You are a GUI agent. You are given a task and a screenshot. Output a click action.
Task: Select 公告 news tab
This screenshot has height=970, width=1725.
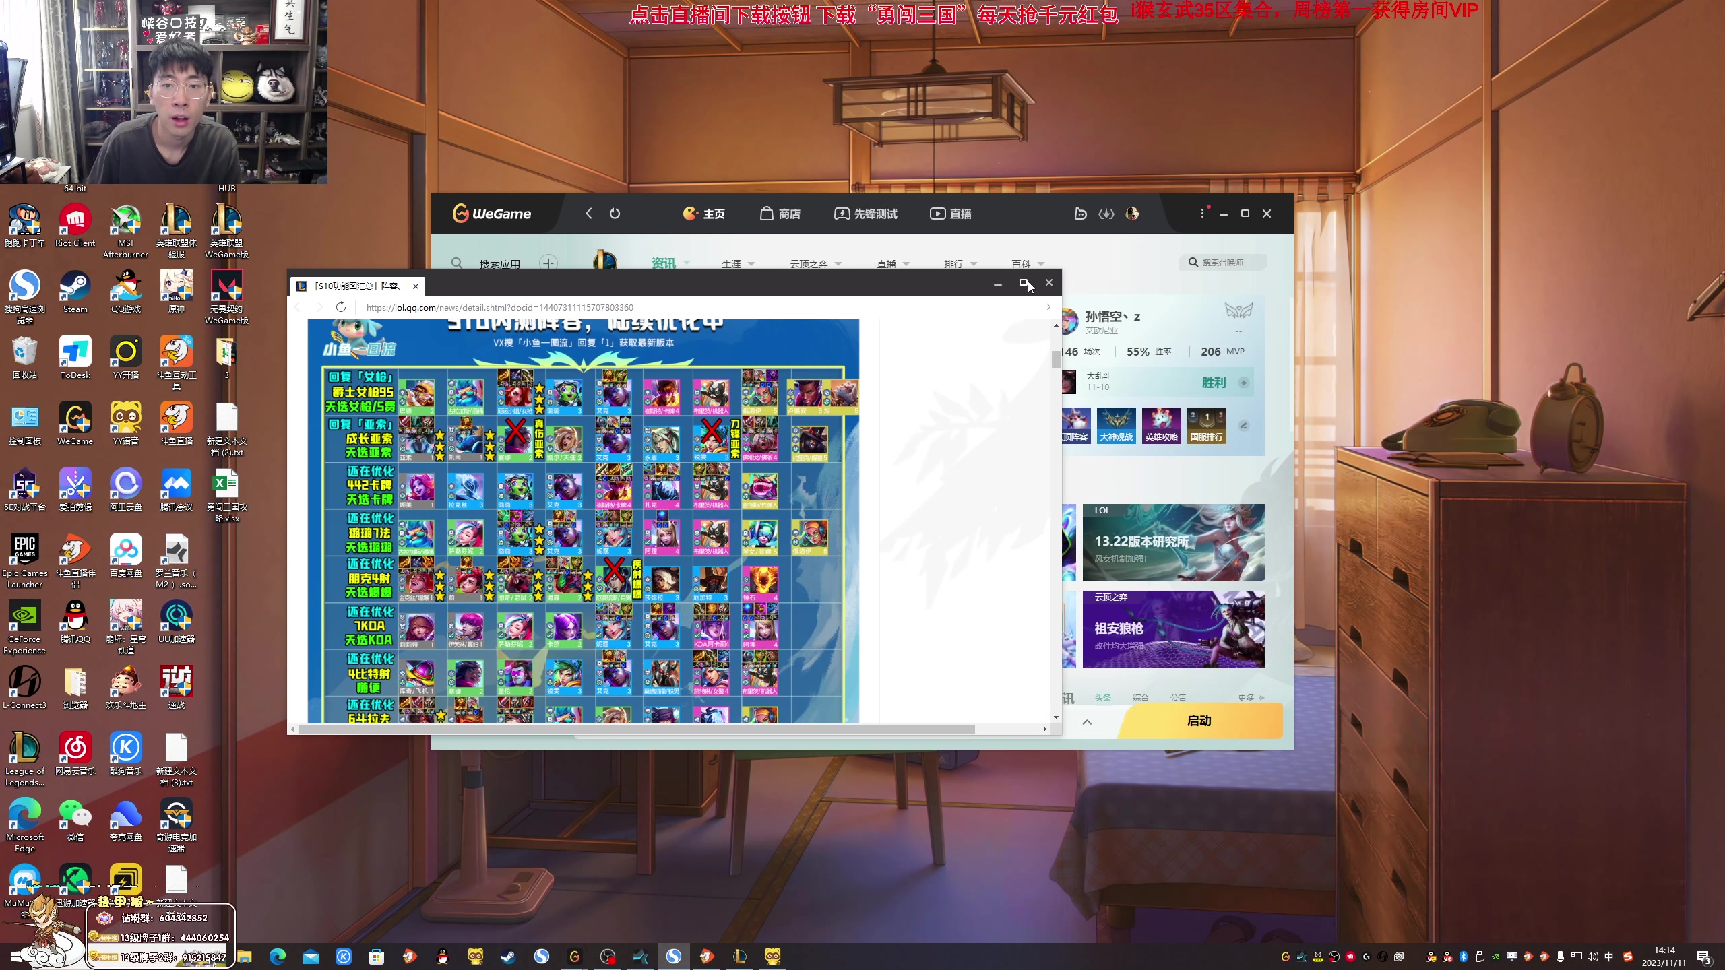click(x=1178, y=697)
